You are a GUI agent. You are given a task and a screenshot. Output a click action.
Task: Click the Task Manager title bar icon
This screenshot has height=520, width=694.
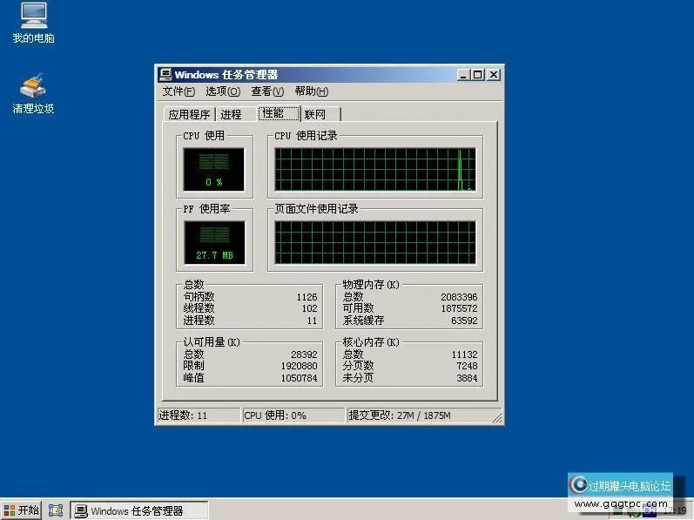[x=165, y=74]
